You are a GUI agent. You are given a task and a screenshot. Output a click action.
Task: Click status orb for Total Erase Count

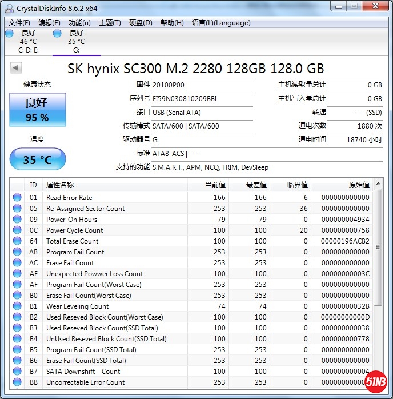tap(17, 241)
